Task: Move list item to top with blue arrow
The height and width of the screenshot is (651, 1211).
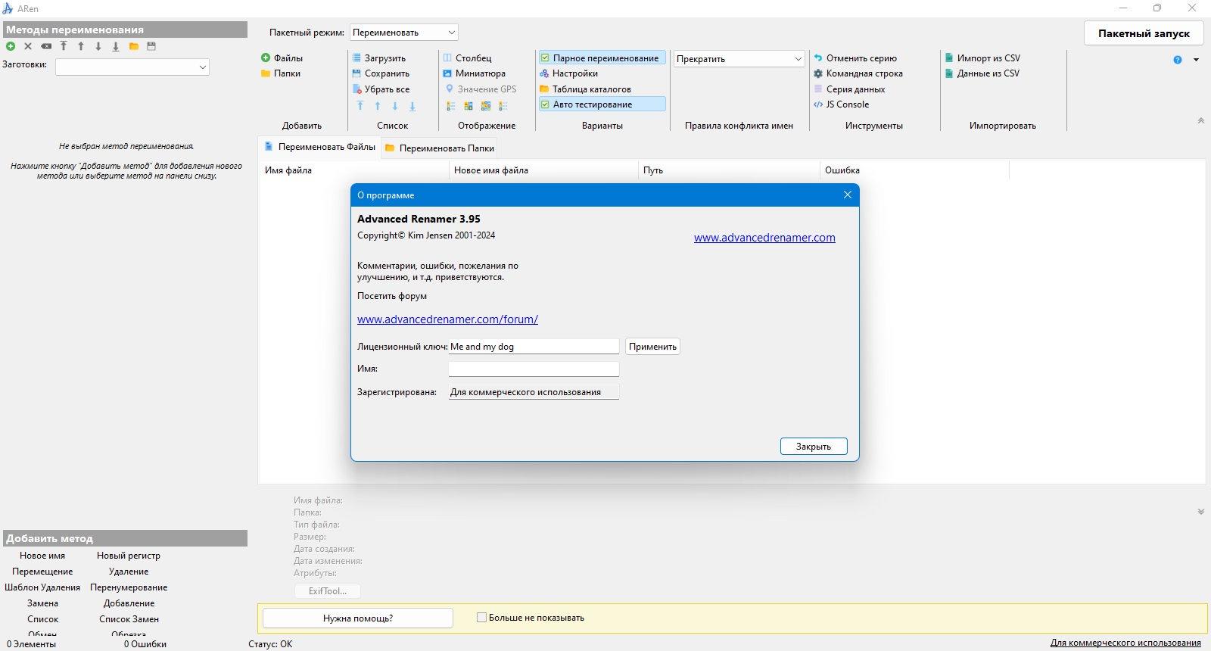Action: [360, 106]
